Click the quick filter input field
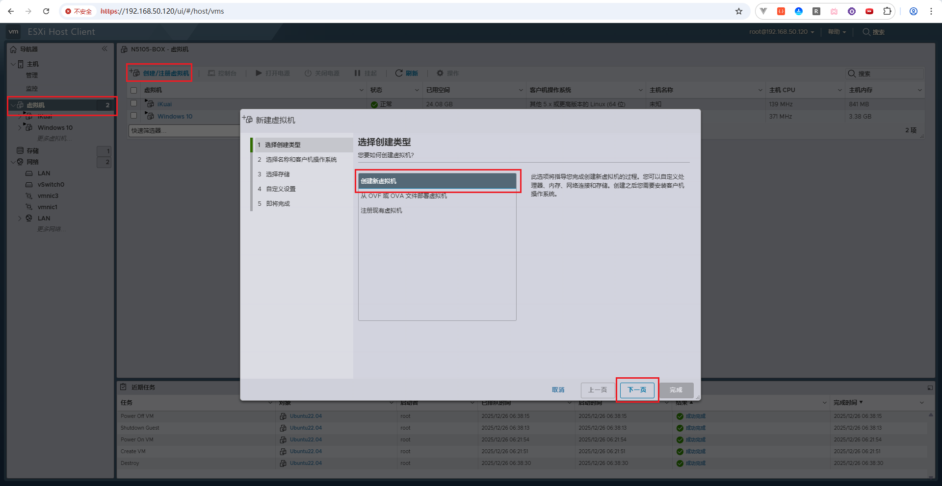 point(184,131)
